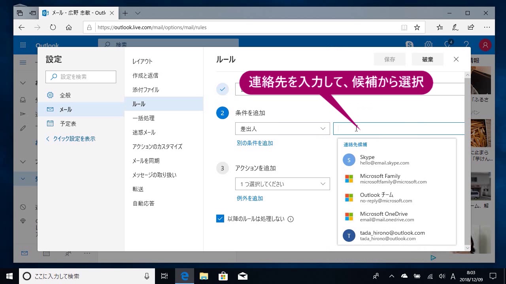The image size is (506, 284).
Task: Select 一括処理 in settings menu
Action: (x=164, y=118)
